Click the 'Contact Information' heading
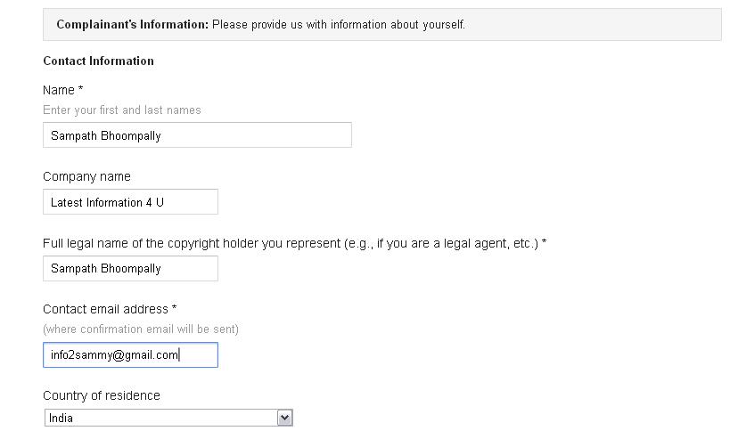Screen dimensions: 738x439 click(x=98, y=61)
